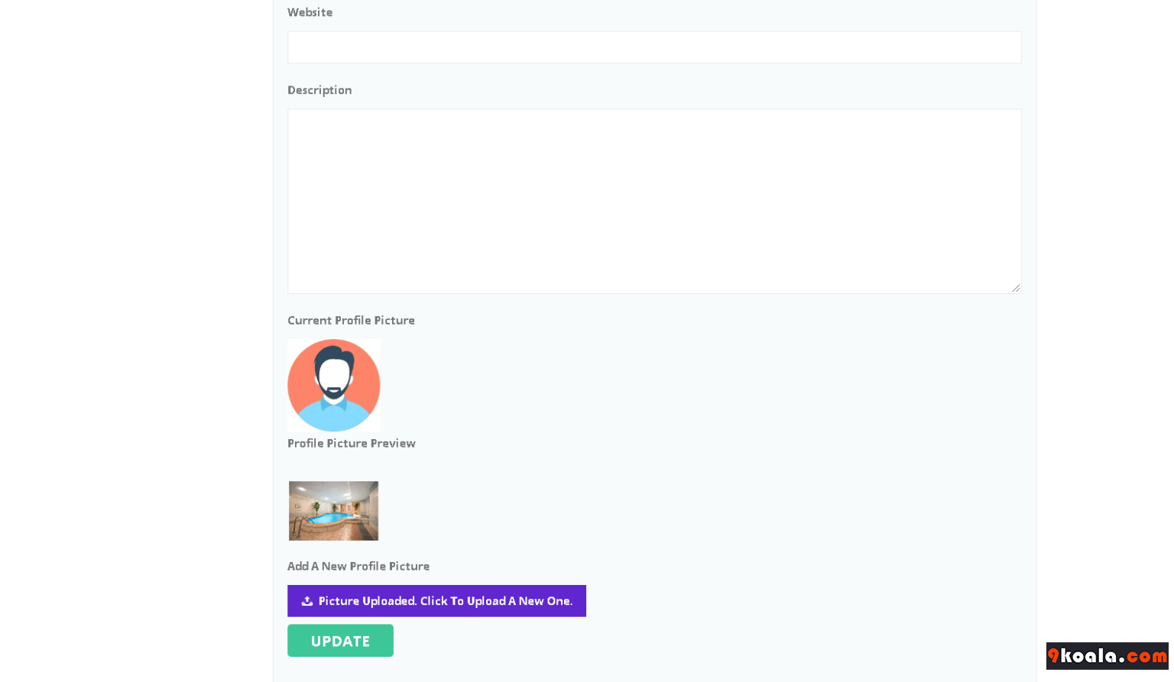Click the 'Current Profile Picture' label
This screenshot has height=682, width=1174.
(351, 321)
